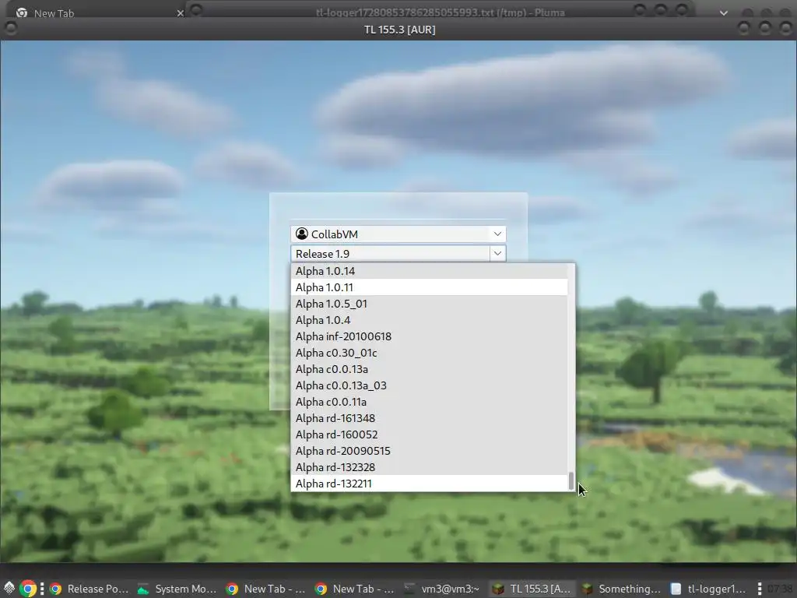797x598 pixels.
Task: Choose Alpha rd-132328 entry
Action: pos(429,467)
